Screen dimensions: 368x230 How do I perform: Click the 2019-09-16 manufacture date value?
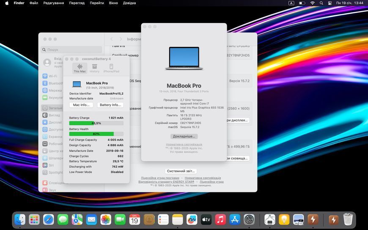click(115, 151)
